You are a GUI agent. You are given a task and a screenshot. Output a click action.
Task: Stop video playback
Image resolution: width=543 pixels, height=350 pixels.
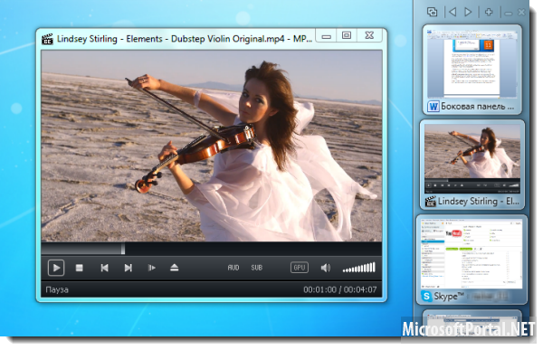(80, 268)
